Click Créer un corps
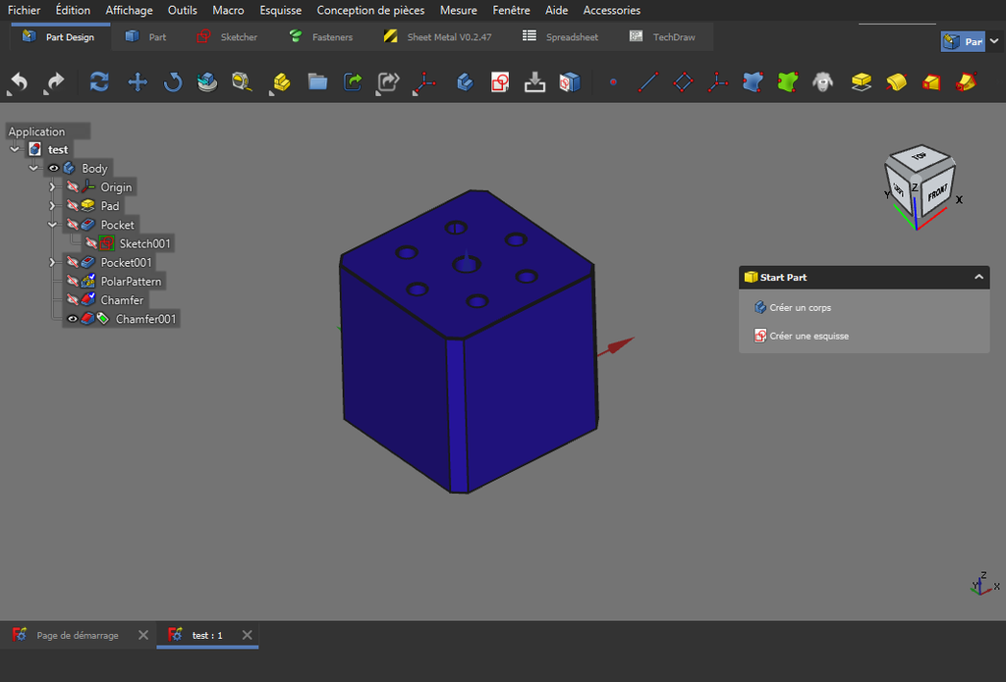Viewport: 1006px width, 682px height. [800, 308]
